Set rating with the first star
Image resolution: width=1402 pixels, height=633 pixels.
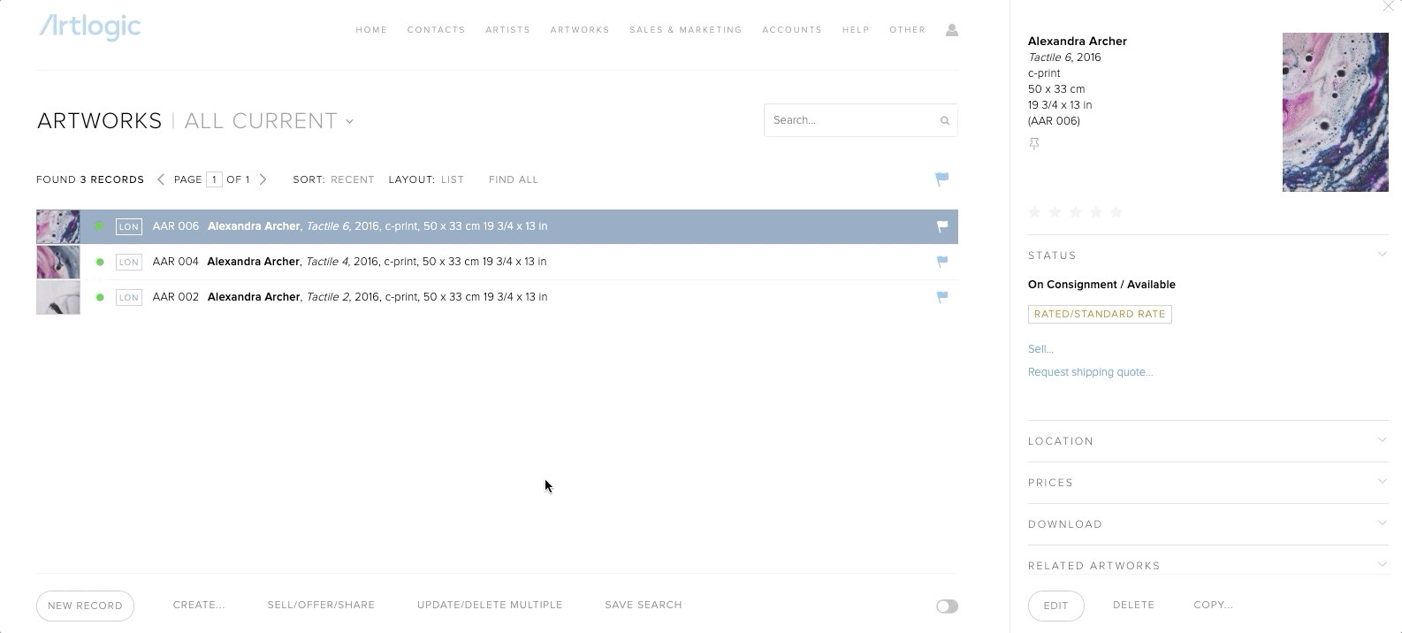coord(1034,212)
